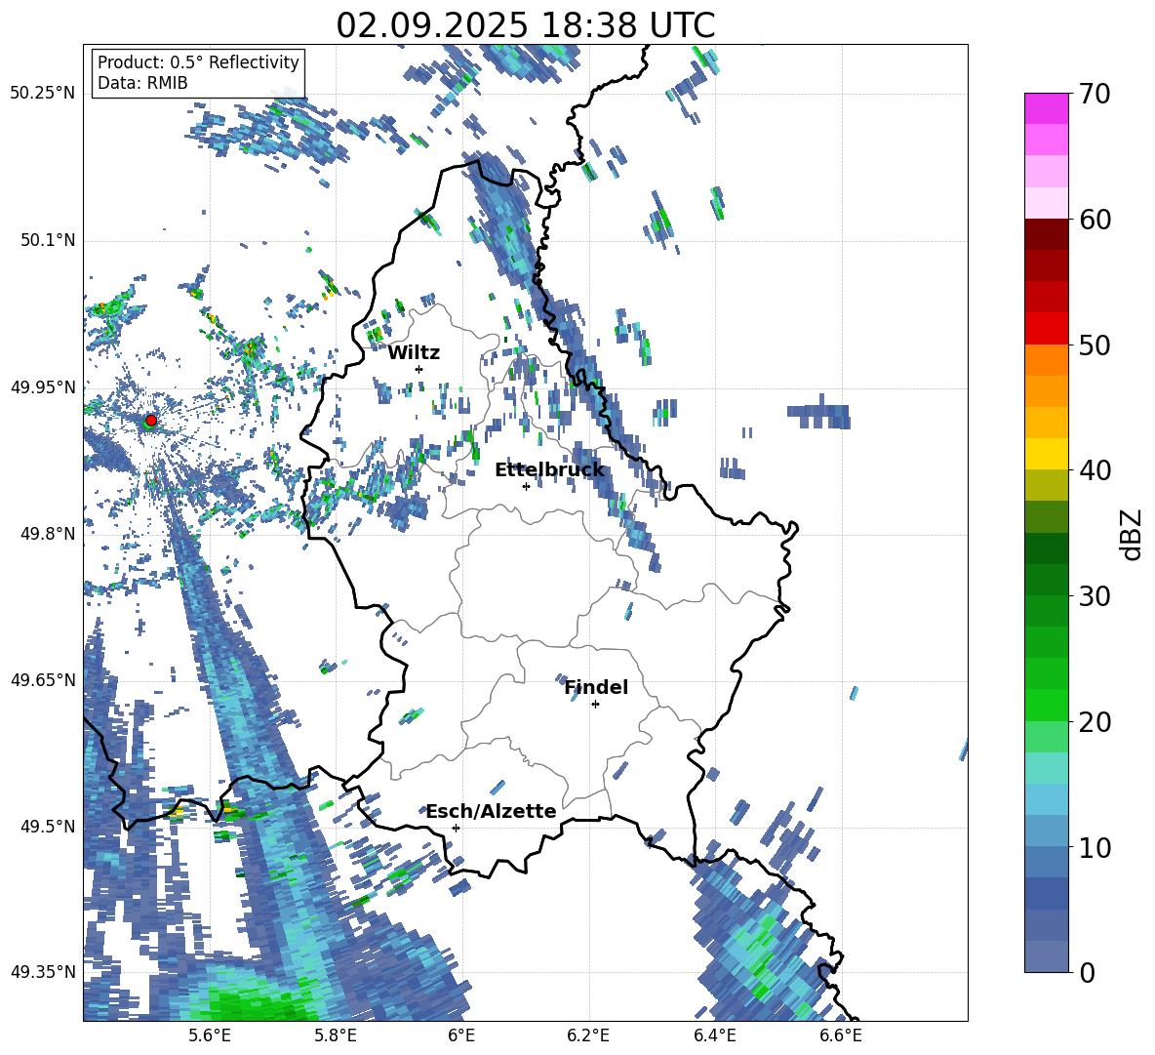The width and height of the screenshot is (1155, 1055).
Task: Click the bright red colorbar swatch just above 50
Action: (x=1046, y=329)
